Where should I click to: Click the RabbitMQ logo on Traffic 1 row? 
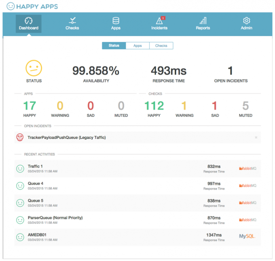[247, 168]
